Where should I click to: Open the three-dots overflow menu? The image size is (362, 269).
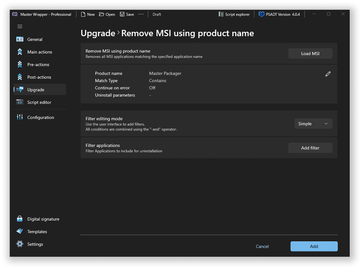click(141, 14)
